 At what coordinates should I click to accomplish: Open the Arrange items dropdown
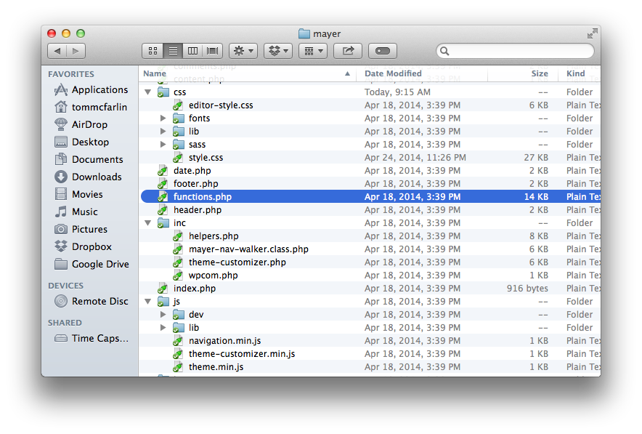click(313, 51)
